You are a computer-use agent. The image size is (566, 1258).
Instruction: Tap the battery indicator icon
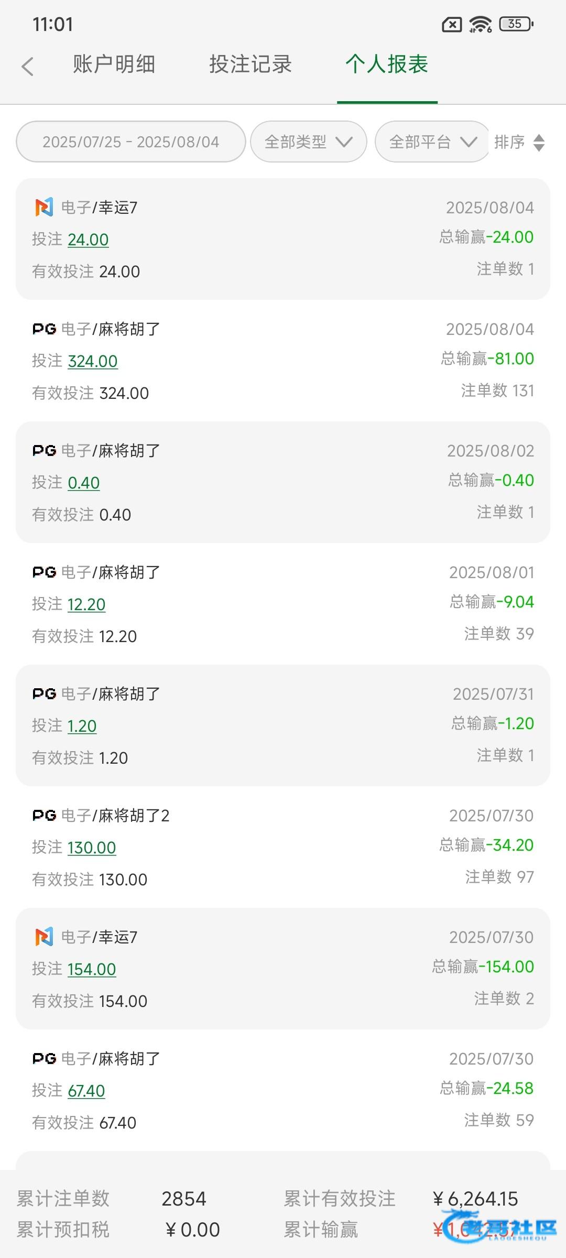point(516,24)
